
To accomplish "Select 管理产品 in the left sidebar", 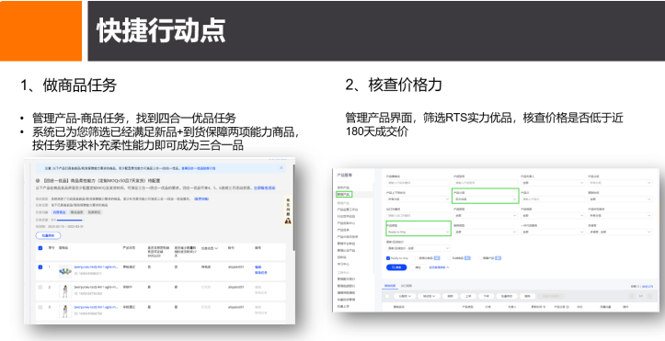I will tap(344, 195).
